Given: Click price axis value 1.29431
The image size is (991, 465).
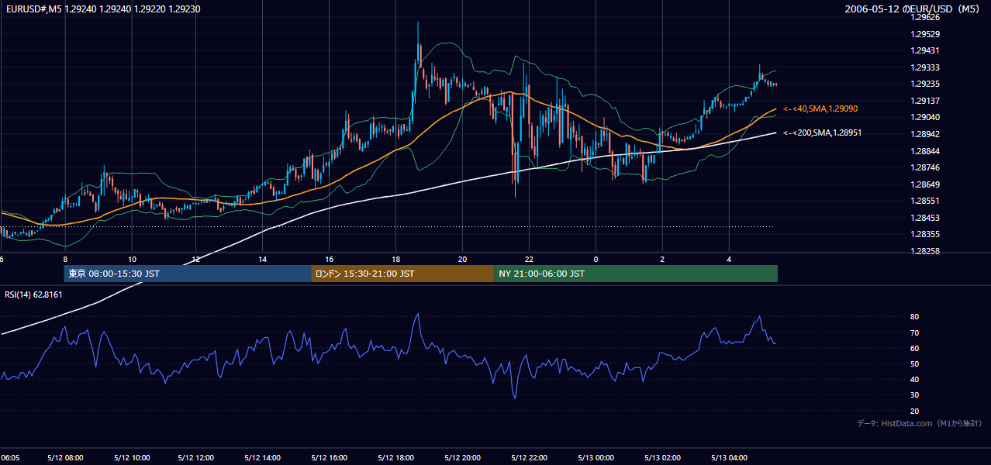Looking at the screenshot, I should tap(924, 50).
